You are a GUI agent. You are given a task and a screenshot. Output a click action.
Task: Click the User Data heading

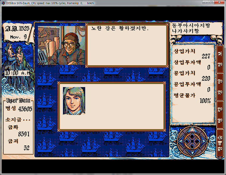[18, 101]
